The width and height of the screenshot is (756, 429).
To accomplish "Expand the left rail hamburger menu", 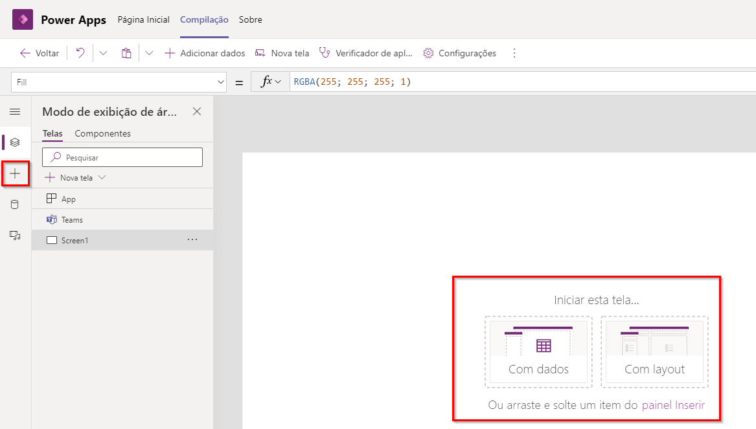I will 15,111.
